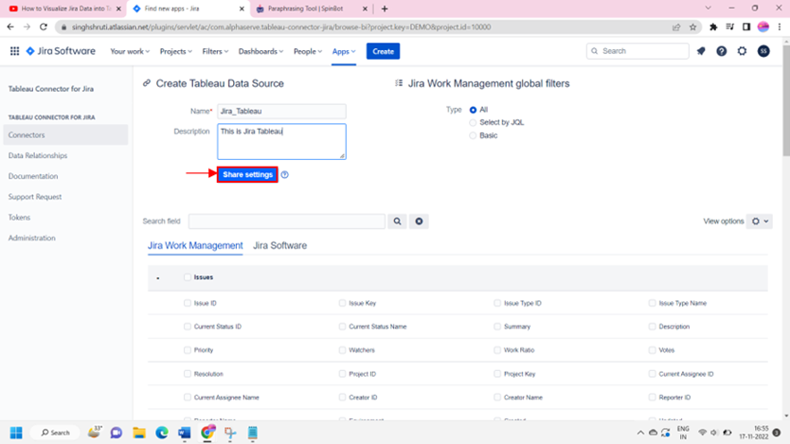
Task: Expand the Dashboards menu
Action: (261, 51)
